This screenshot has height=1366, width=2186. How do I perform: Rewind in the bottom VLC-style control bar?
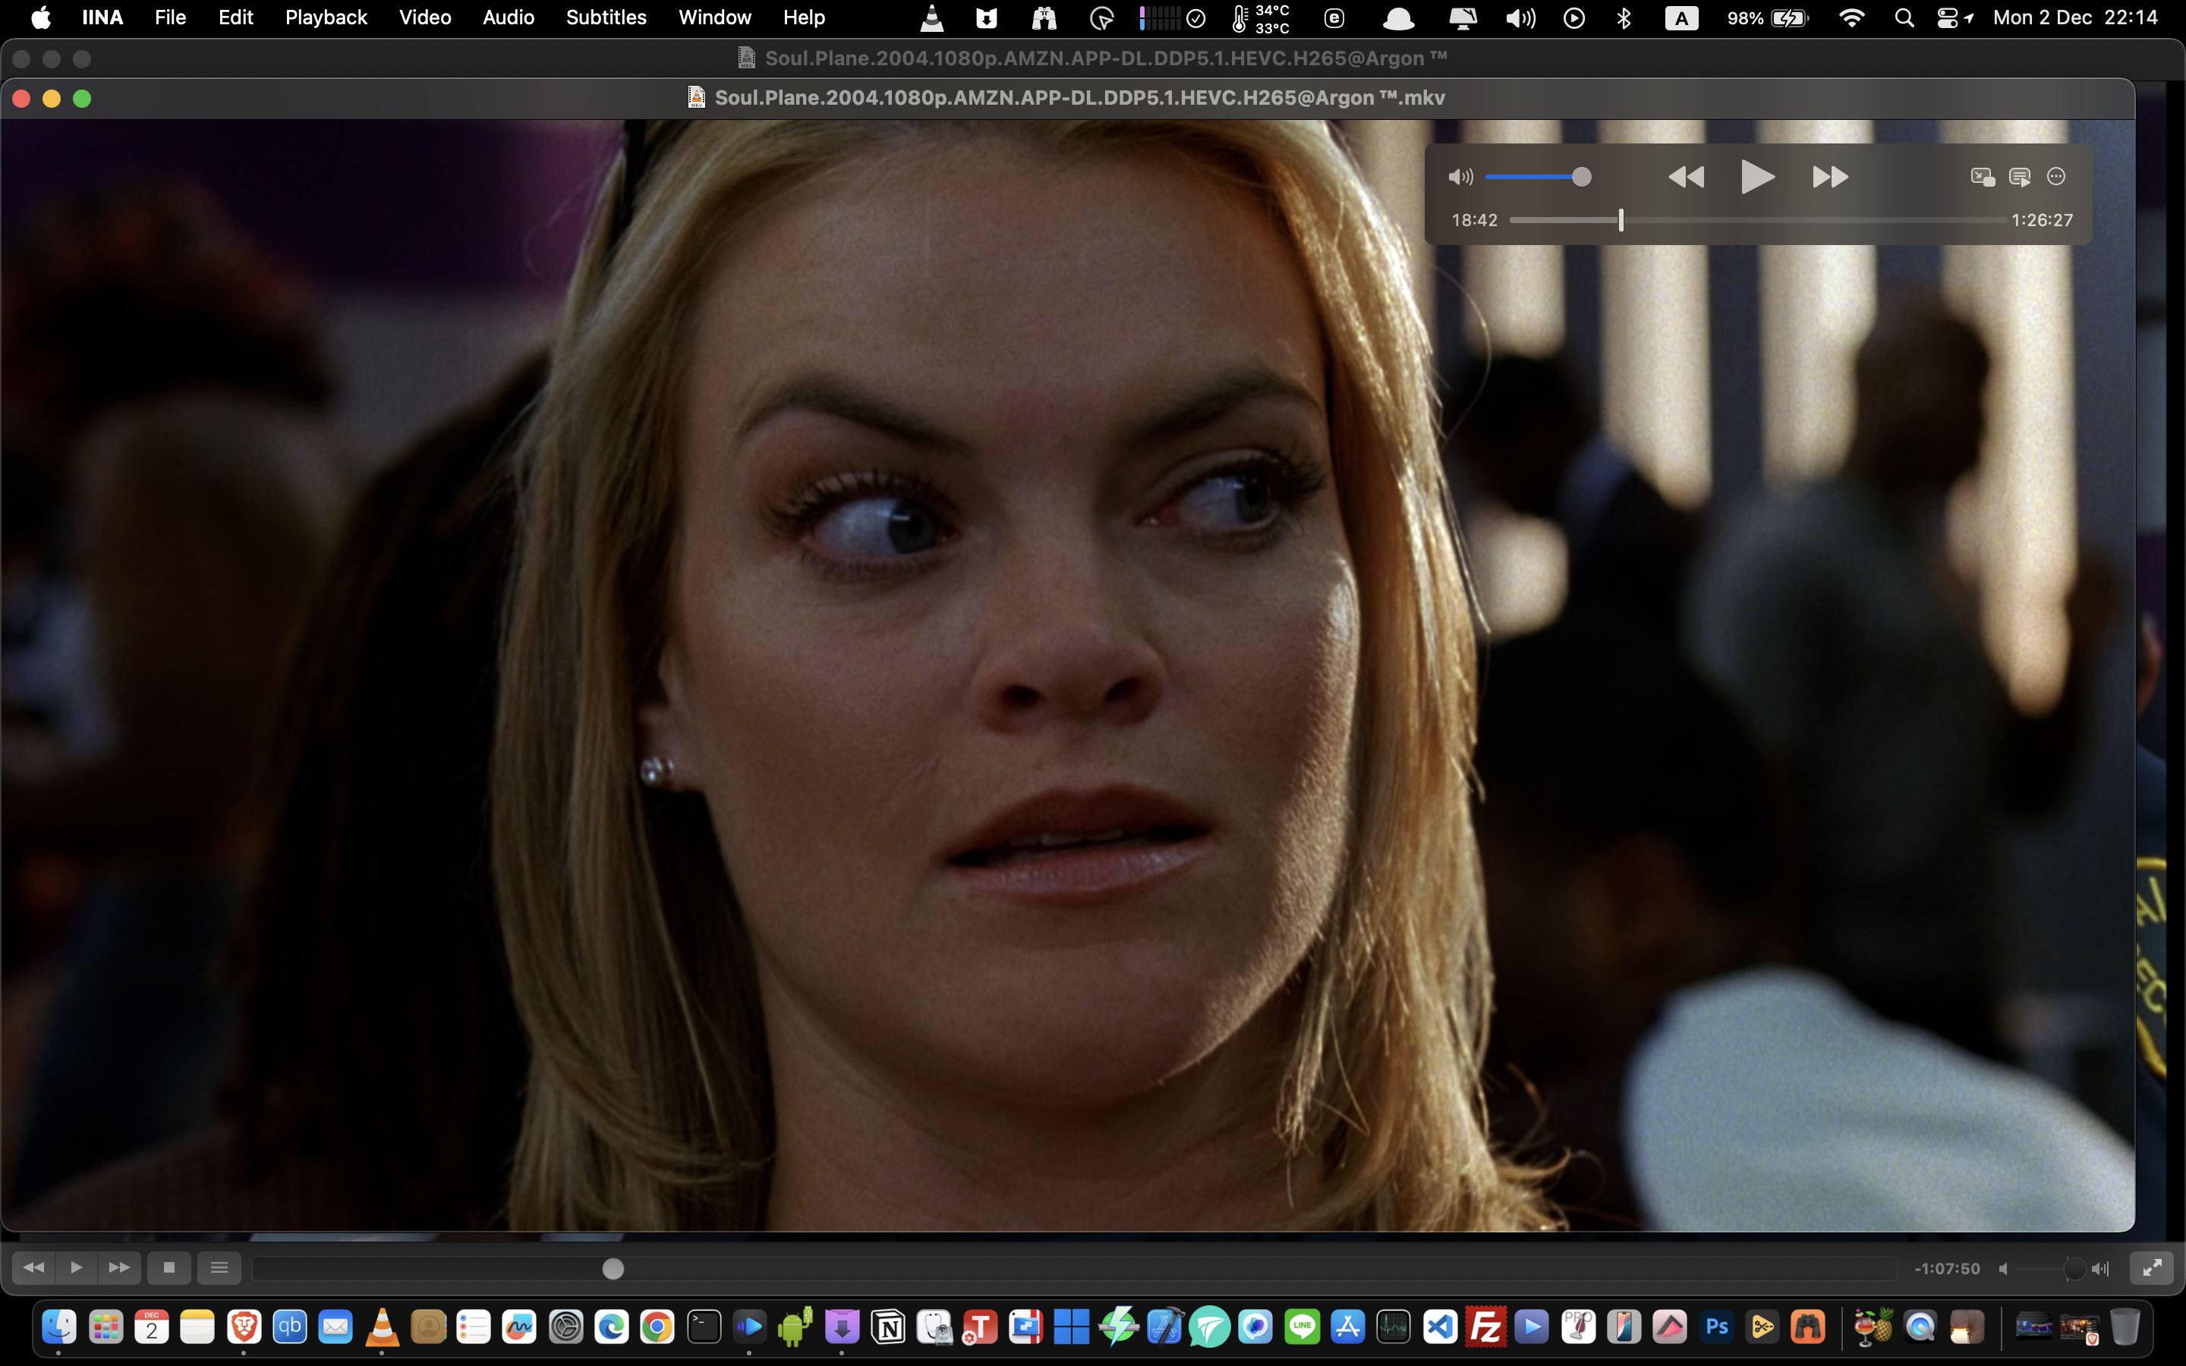click(x=34, y=1267)
